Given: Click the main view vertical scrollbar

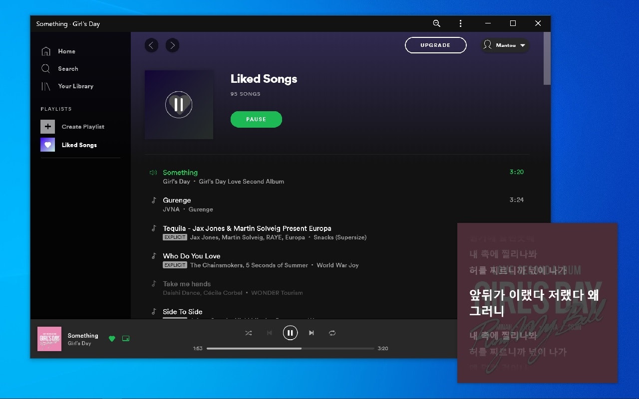Looking at the screenshot, I should pyautogui.click(x=547, y=59).
